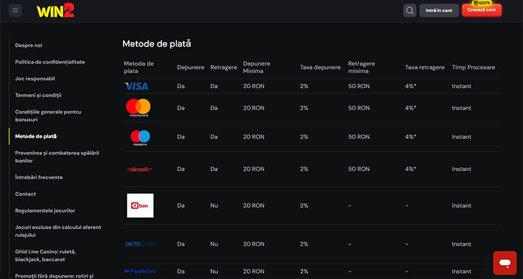Click the Taxa retragere column header

click(x=425, y=68)
